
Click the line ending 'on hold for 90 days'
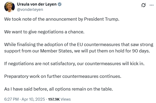coord(77,51)
